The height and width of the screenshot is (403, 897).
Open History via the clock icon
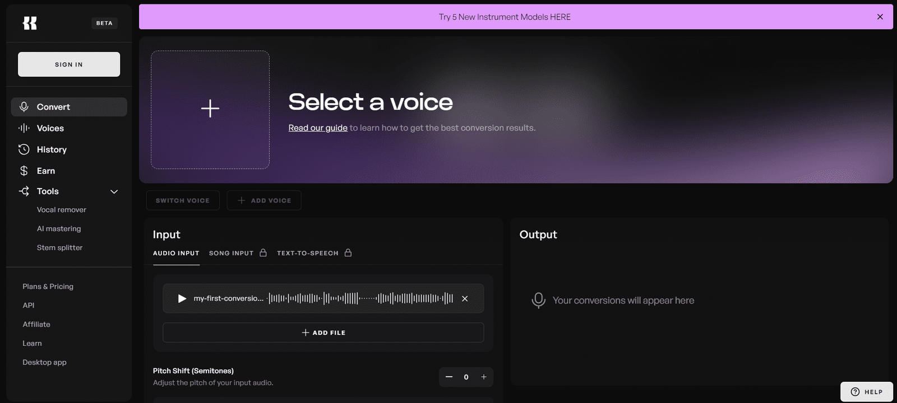point(24,149)
